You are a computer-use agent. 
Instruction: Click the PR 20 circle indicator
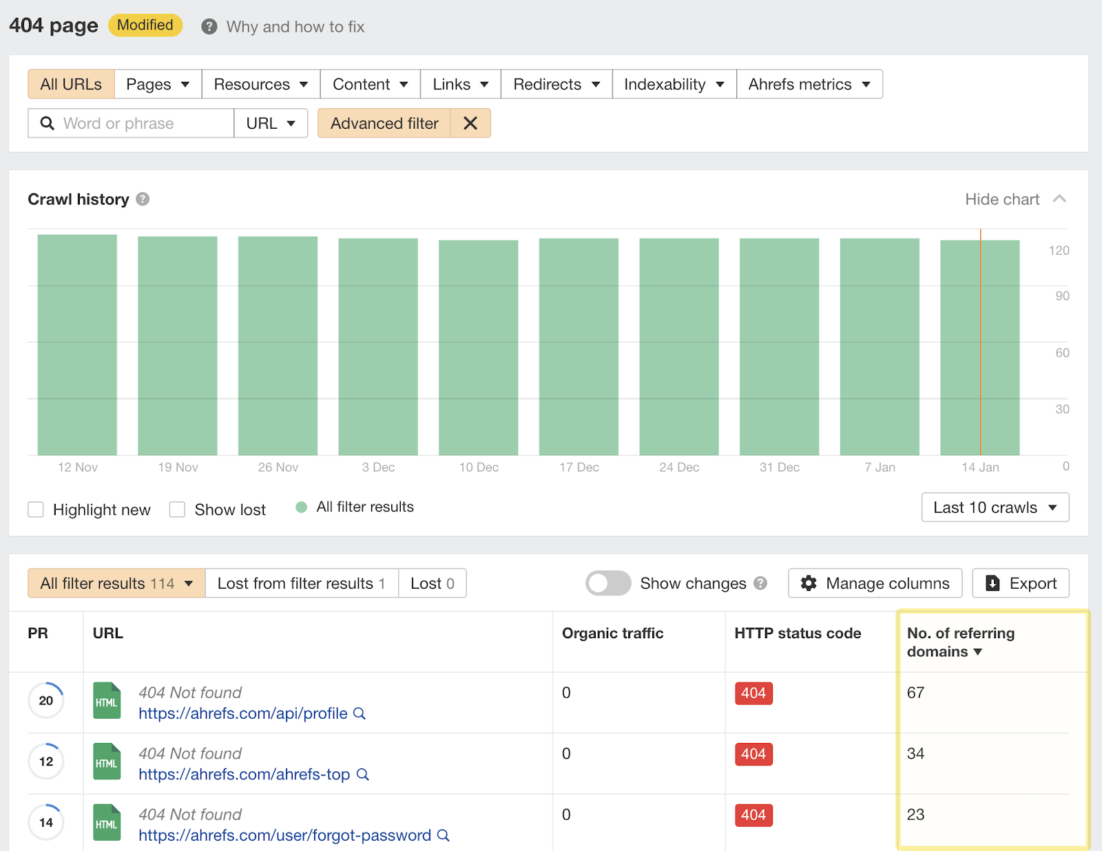pos(46,700)
